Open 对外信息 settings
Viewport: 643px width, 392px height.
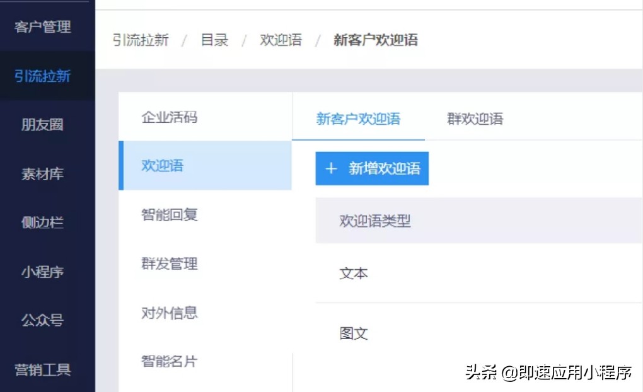point(169,313)
